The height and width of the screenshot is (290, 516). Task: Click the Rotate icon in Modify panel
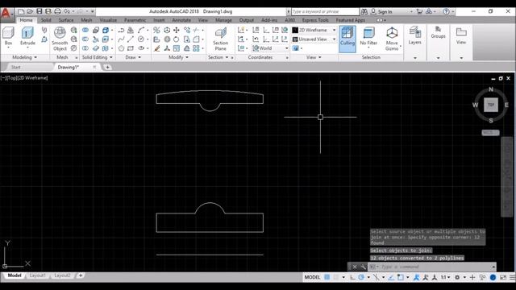(177, 39)
